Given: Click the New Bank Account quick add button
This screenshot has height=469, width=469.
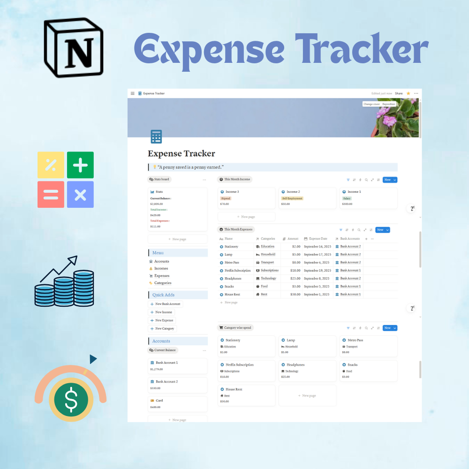Looking at the screenshot, I should click(166, 304).
